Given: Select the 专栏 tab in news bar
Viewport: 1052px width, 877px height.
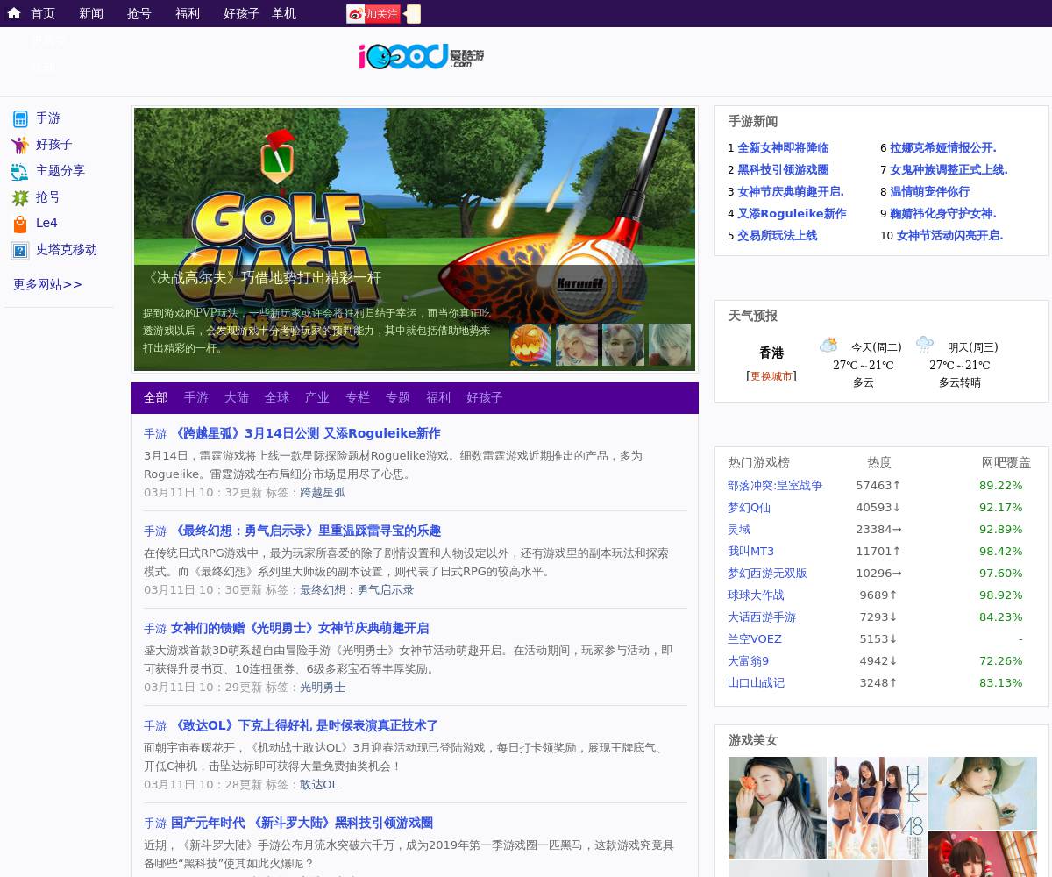Looking at the screenshot, I should click(358, 398).
